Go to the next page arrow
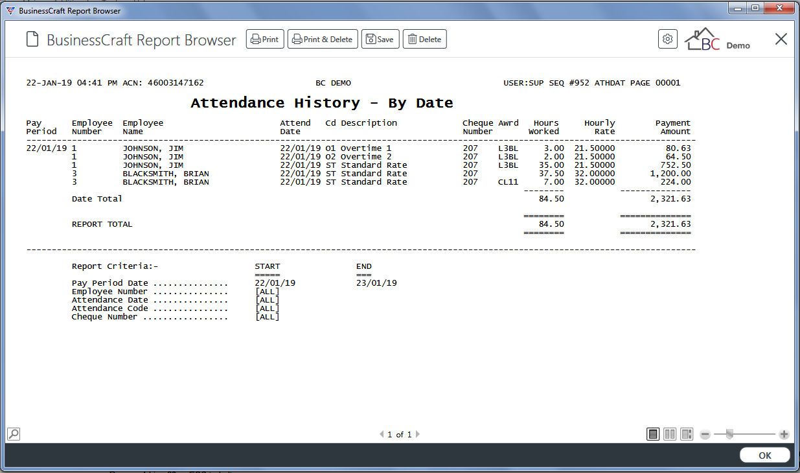This screenshot has height=473, width=800. 418,435
